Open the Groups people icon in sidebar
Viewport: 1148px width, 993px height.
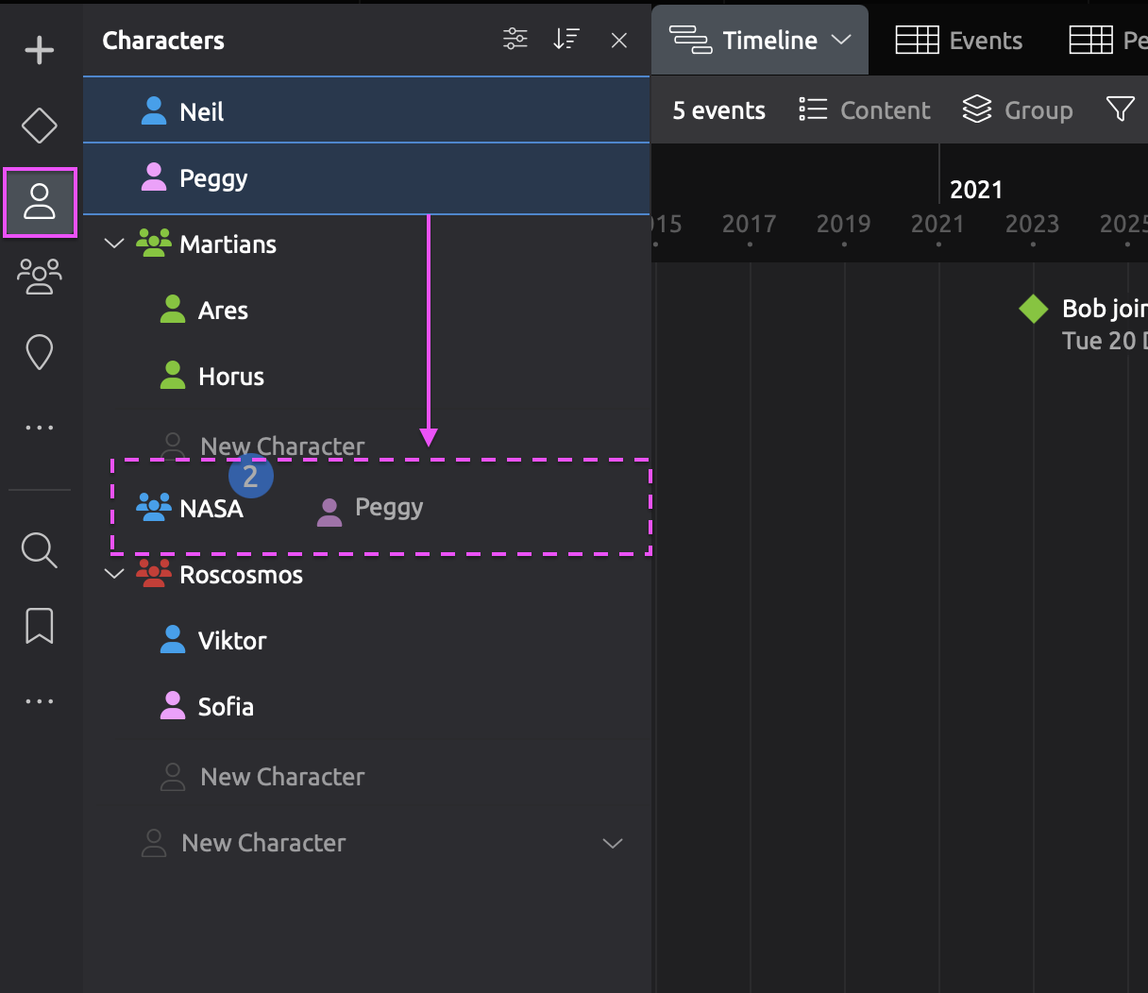point(40,277)
